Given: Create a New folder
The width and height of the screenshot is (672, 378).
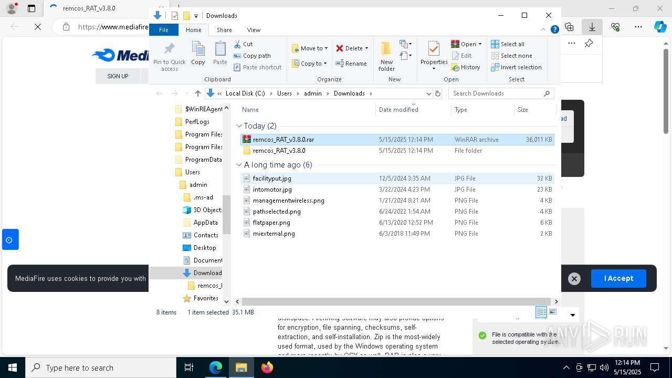Looking at the screenshot, I should click(386, 56).
